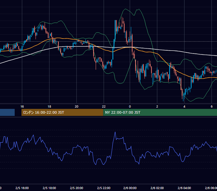
Task: Select the blue session bar left of ロンドン
Action: point(7,112)
